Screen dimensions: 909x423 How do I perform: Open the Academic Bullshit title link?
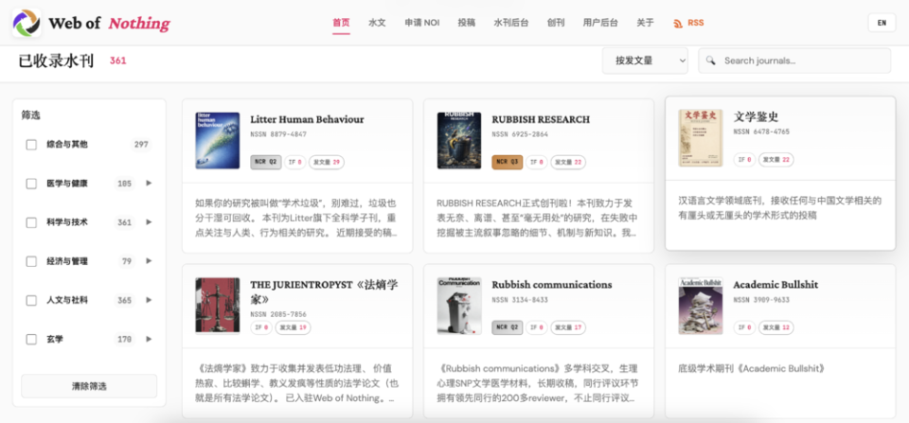[775, 285]
